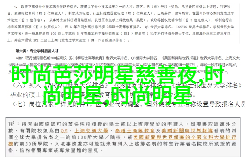
Task: Click the 註1 footnote marker
Action: click(x=12, y=124)
